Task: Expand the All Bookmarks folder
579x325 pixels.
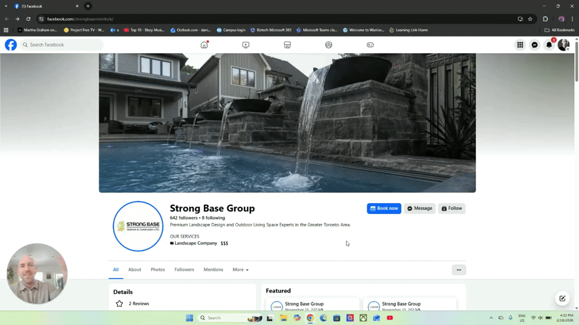Action: pyautogui.click(x=559, y=30)
